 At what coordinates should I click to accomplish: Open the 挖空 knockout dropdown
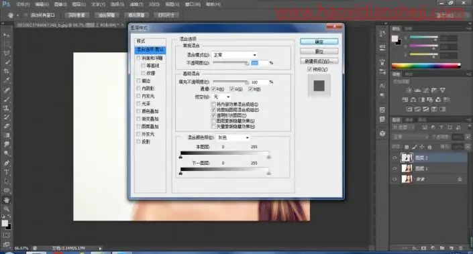point(221,97)
